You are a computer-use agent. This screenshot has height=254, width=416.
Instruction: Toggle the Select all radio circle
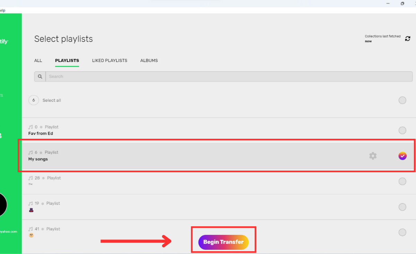click(402, 100)
